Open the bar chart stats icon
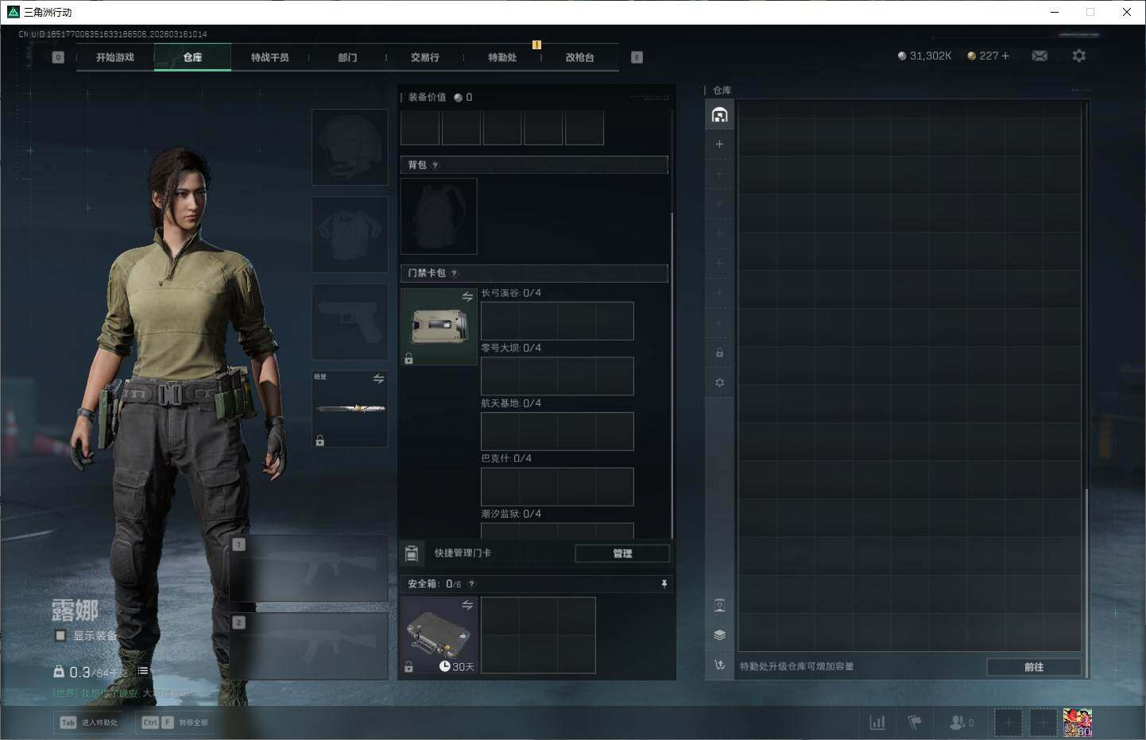This screenshot has width=1146, height=740. click(x=877, y=723)
